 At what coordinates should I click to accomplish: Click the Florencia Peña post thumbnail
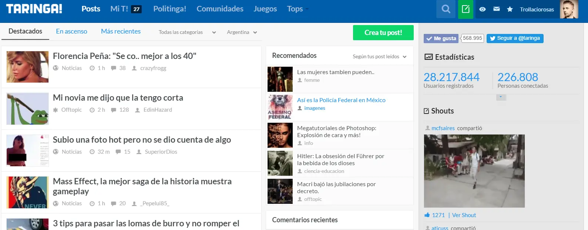27,67
